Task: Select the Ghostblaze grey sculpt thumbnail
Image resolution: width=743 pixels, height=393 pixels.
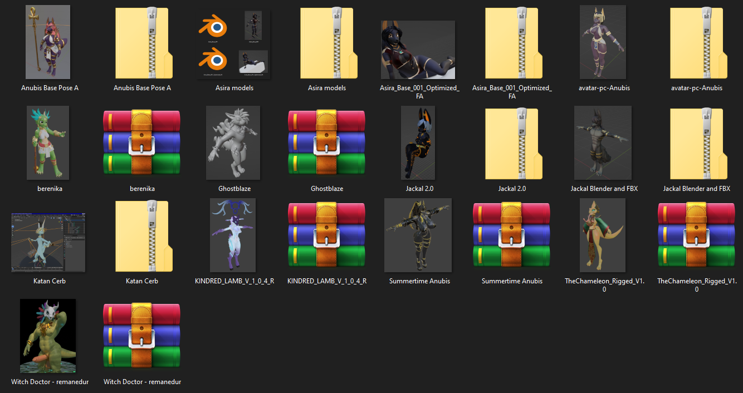Action: 233,143
